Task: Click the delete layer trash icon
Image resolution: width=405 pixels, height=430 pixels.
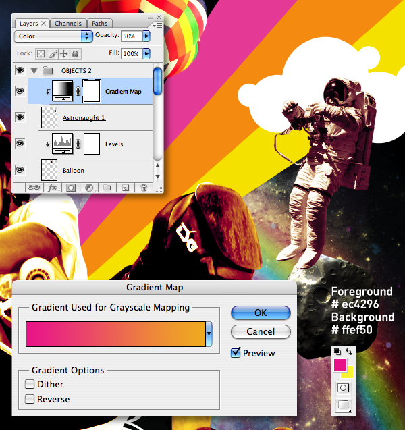Action: click(144, 188)
